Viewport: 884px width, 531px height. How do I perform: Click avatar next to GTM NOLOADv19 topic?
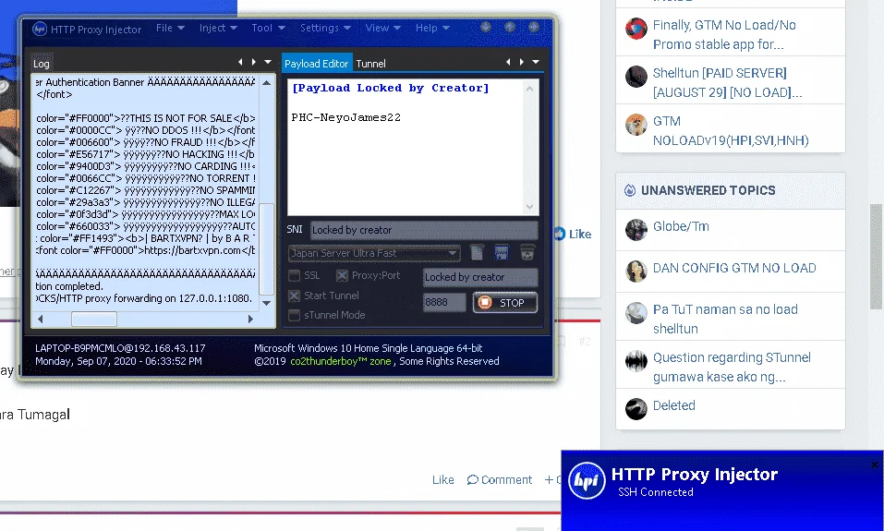pyautogui.click(x=636, y=125)
